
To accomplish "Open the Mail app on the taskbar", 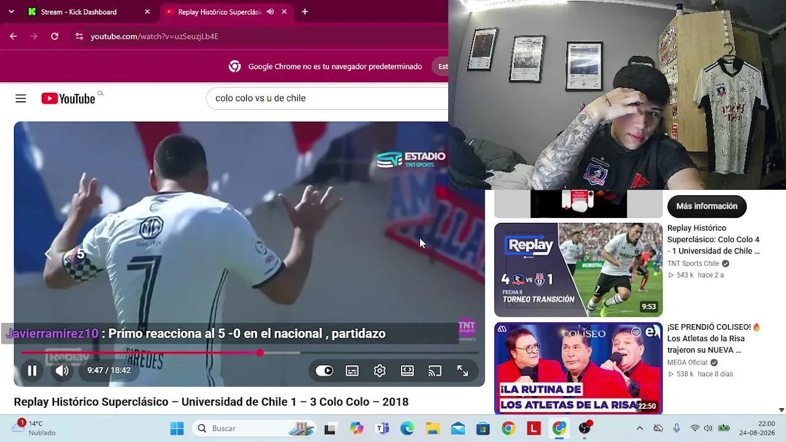I will (x=458, y=428).
